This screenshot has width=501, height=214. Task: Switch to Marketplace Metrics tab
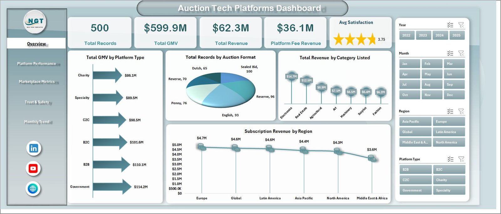pos(37,82)
